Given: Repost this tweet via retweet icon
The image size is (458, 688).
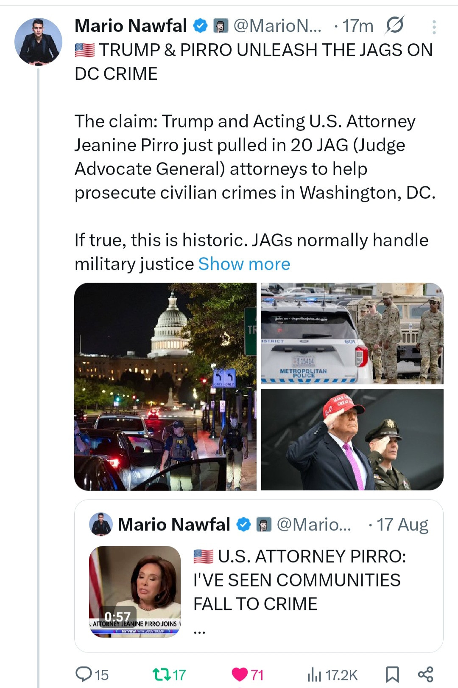Looking at the screenshot, I should [x=161, y=674].
